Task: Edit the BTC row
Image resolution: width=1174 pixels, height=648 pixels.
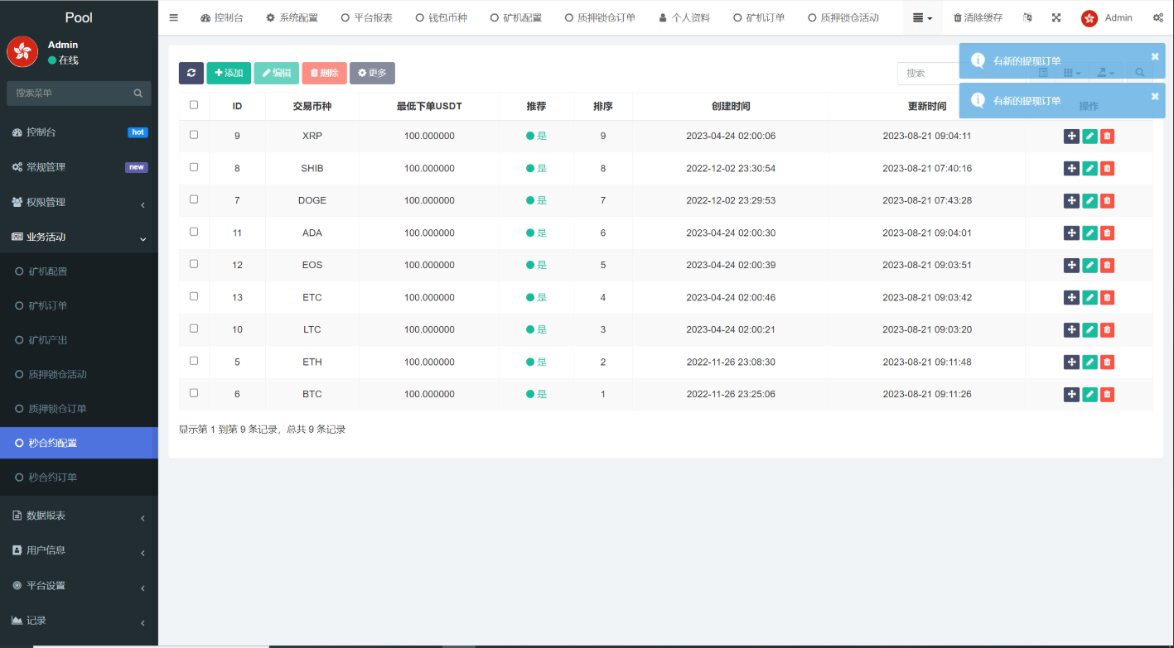Action: pyautogui.click(x=1089, y=394)
